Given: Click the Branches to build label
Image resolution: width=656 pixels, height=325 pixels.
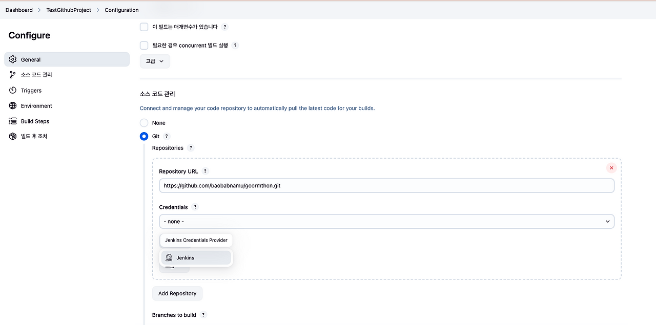Looking at the screenshot, I should [174, 315].
